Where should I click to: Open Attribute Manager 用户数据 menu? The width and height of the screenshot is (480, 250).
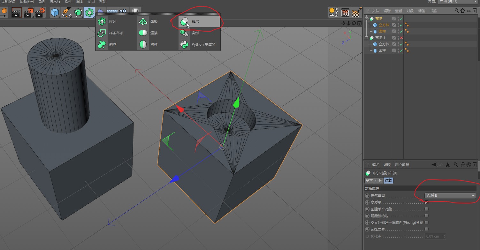coord(402,165)
